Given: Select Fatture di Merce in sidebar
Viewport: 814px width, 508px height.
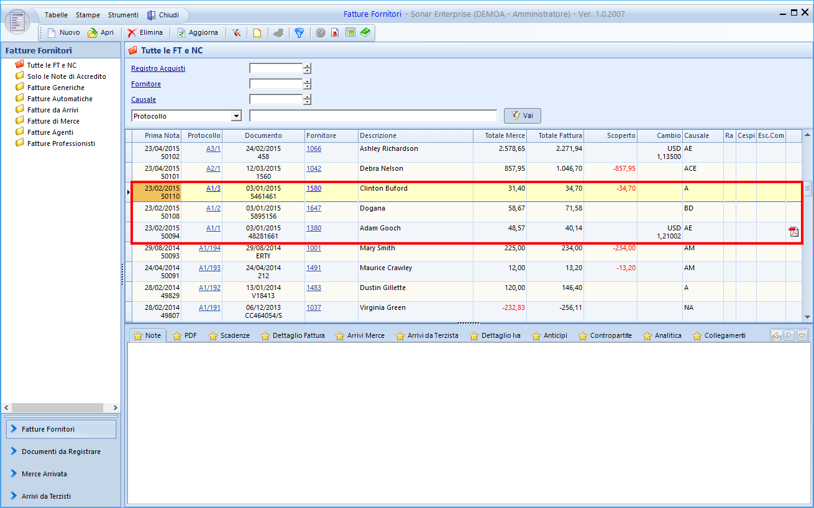Looking at the screenshot, I should tap(53, 121).
